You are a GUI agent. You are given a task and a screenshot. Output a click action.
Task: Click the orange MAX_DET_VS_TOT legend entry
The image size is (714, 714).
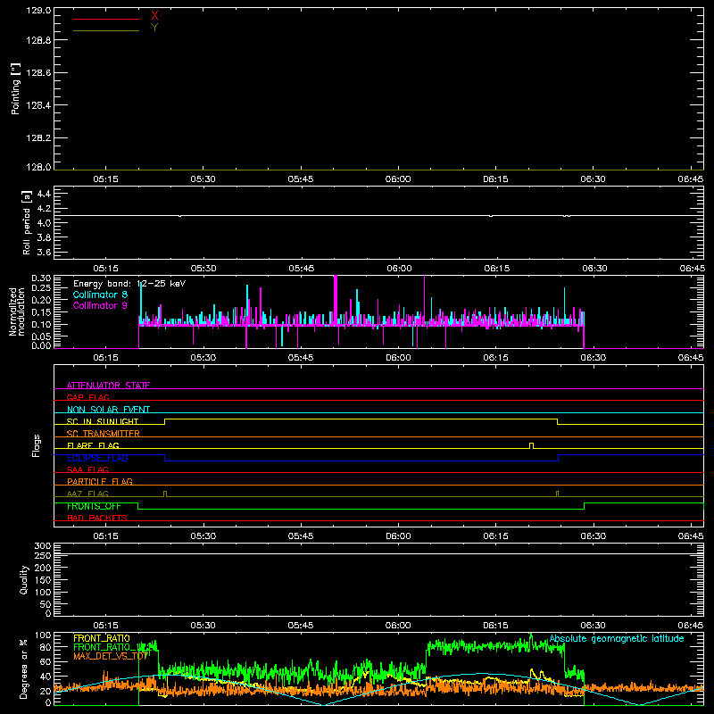[x=111, y=656]
